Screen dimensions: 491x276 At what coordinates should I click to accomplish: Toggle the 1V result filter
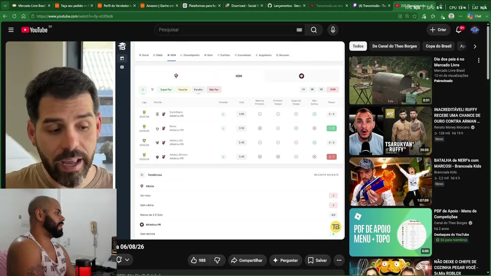coord(303,90)
